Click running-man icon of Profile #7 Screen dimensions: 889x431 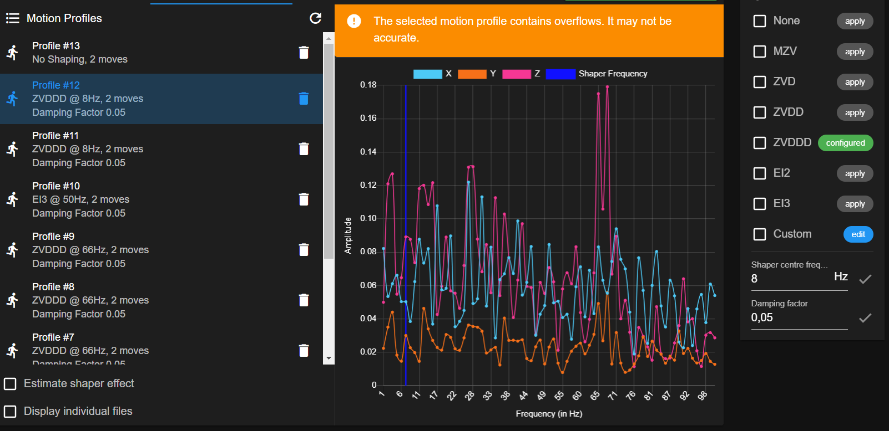click(12, 351)
